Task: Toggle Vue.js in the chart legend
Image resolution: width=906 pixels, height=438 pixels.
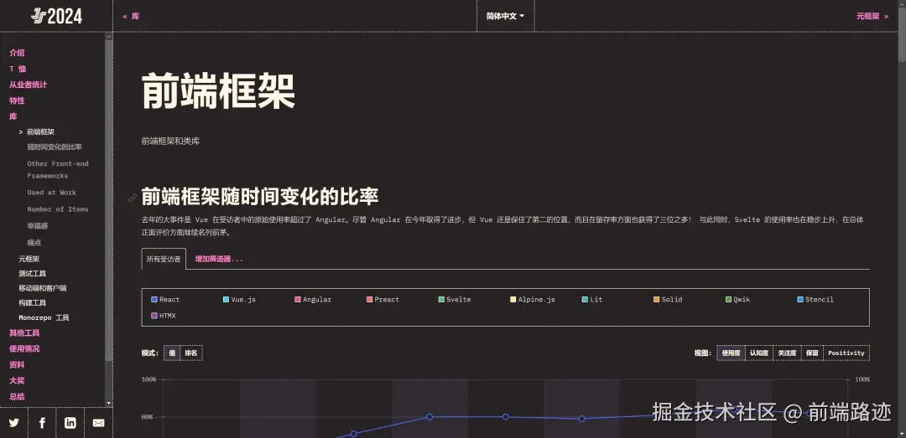Action: pyautogui.click(x=239, y=300)
